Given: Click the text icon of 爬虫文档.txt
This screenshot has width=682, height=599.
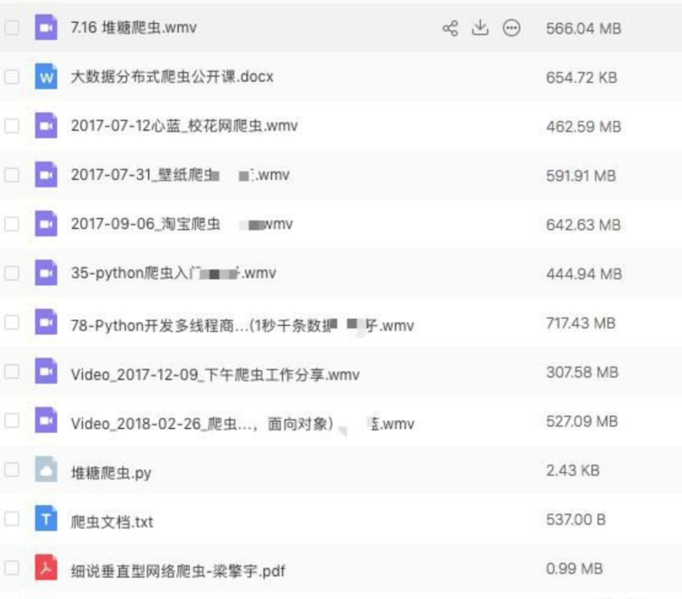Looking at the screenshot, I should pos(46,518).
